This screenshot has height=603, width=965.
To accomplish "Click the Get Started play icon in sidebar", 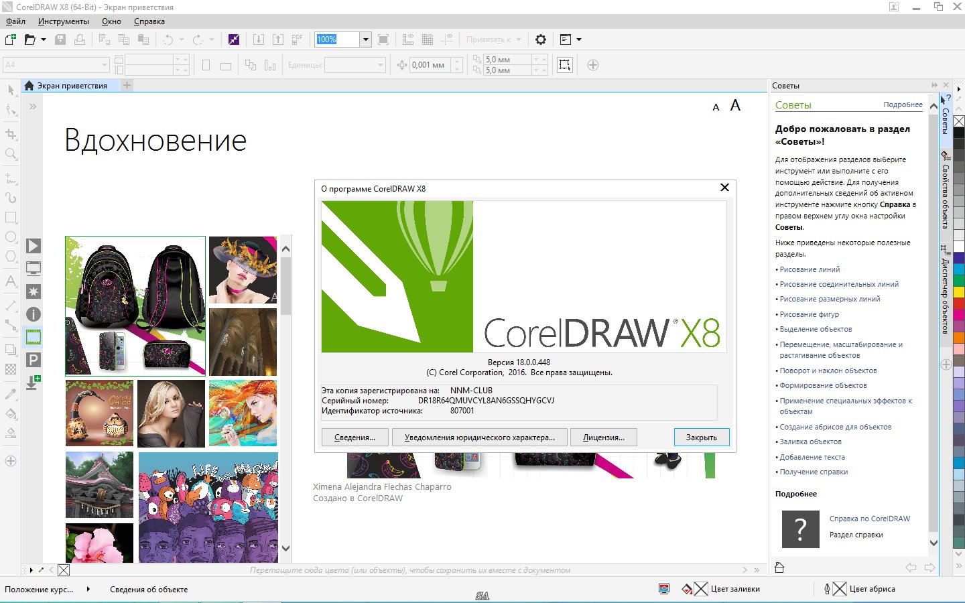I will coord(34,246).
